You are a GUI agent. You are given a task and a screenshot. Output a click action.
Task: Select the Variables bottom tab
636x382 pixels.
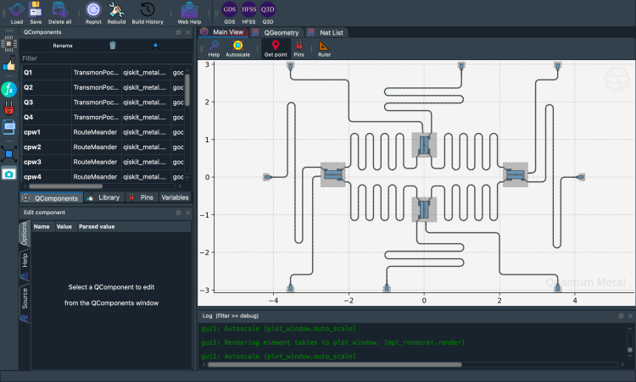(x=175, y=197)
